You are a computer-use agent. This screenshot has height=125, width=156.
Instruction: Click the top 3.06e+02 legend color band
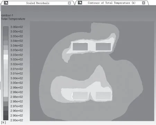click(6, 29)
